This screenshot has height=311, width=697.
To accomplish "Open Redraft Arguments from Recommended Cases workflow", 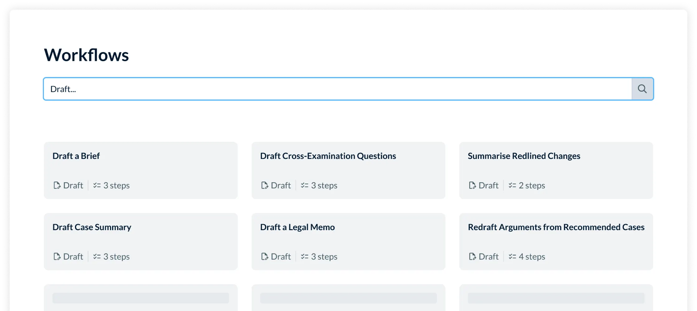I will [556, 241].
